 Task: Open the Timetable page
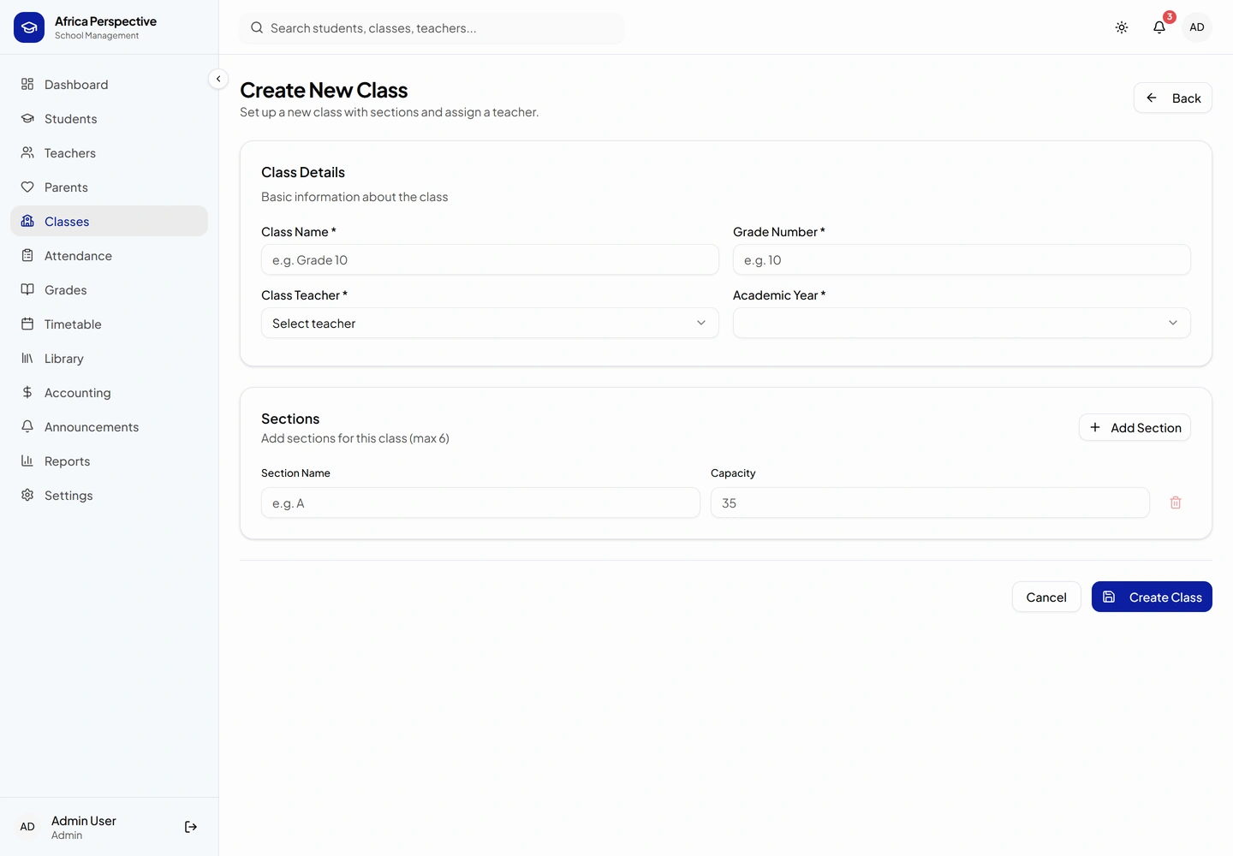(x=109, y=324)
